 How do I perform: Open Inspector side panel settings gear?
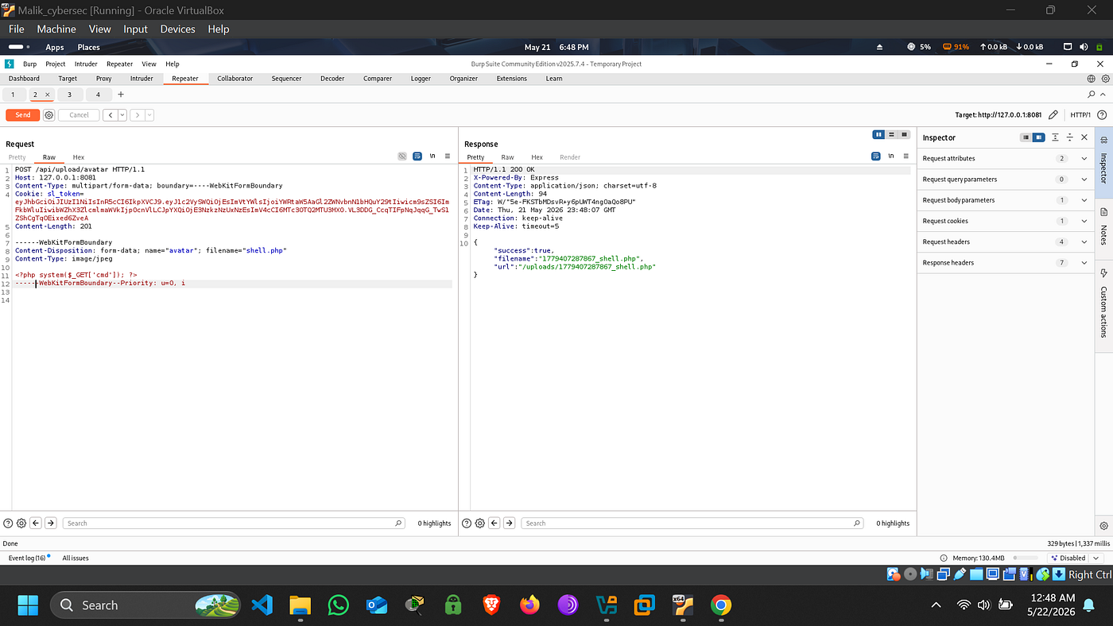pyautogui.click(x=1104, y=526)
